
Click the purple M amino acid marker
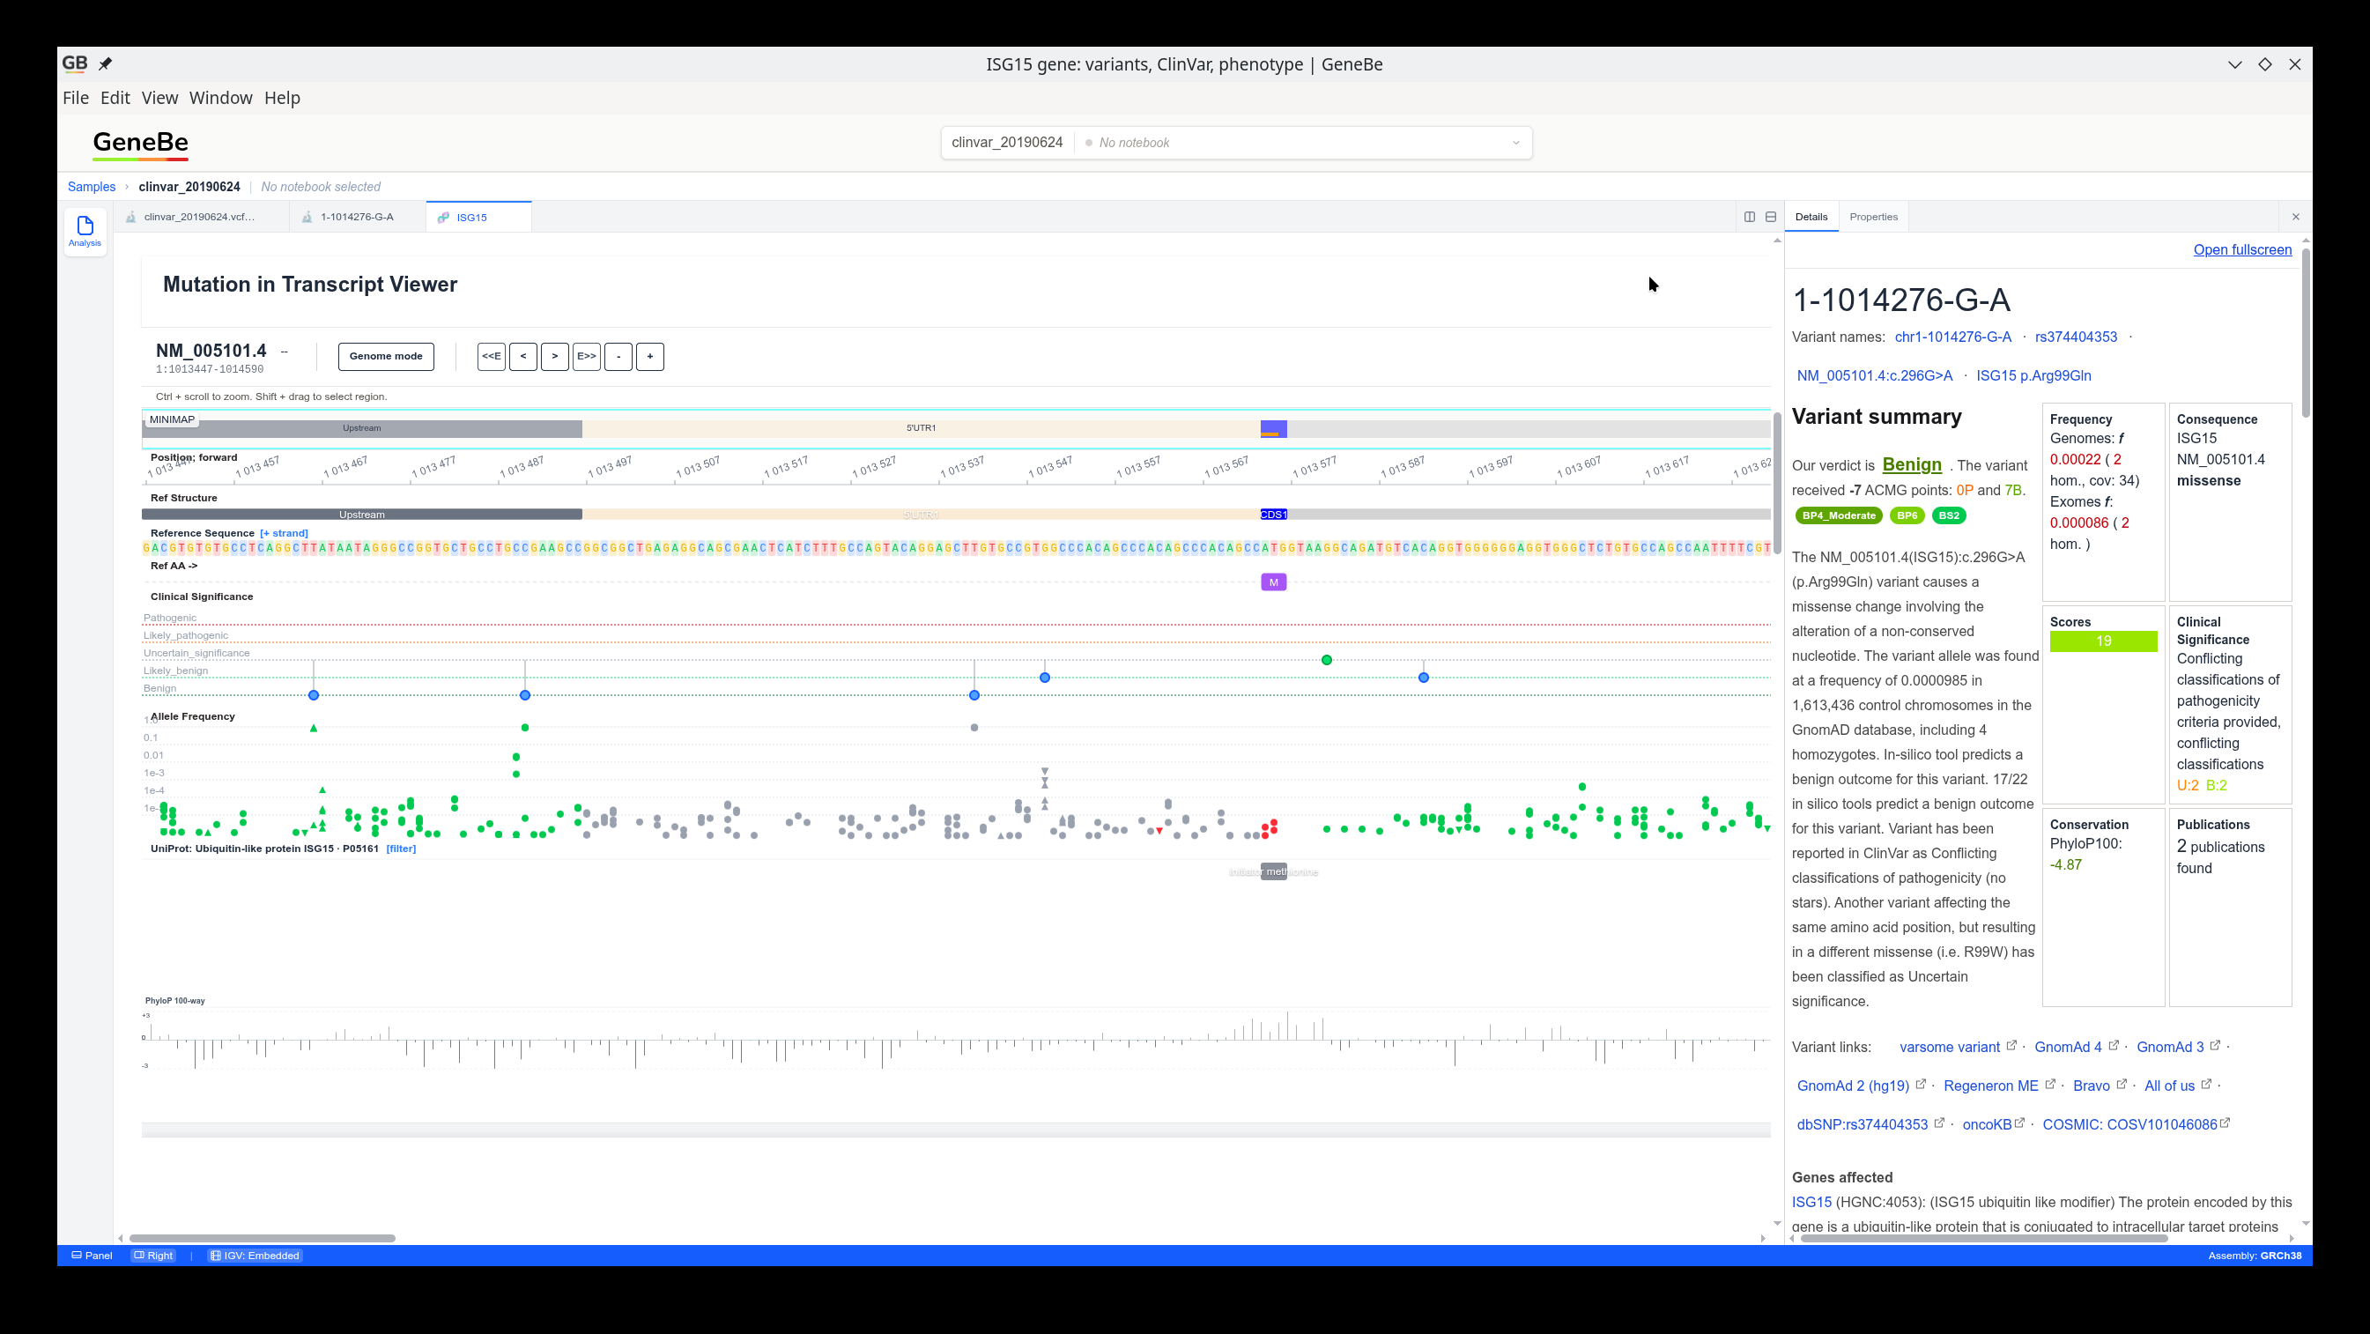[x=1273, y=582]
